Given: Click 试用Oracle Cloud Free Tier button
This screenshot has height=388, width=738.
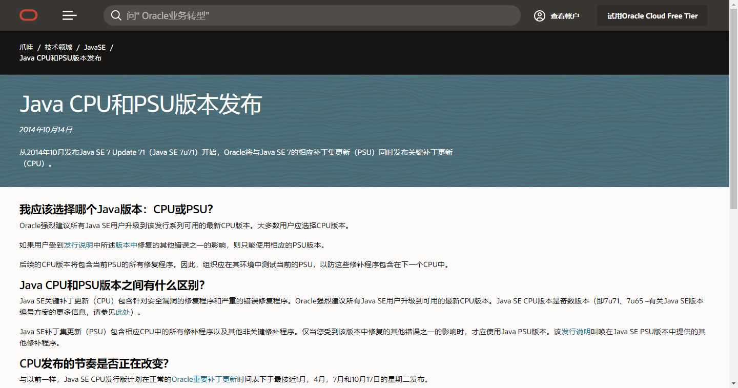Looking at the screenshot, I should [x=652, y=15].
